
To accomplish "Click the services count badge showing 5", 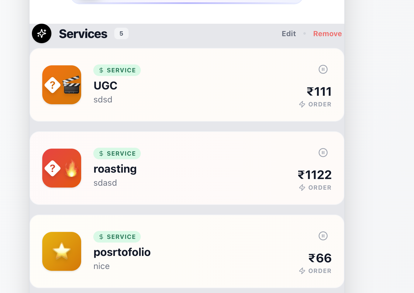I will click(x=121, y=33).
